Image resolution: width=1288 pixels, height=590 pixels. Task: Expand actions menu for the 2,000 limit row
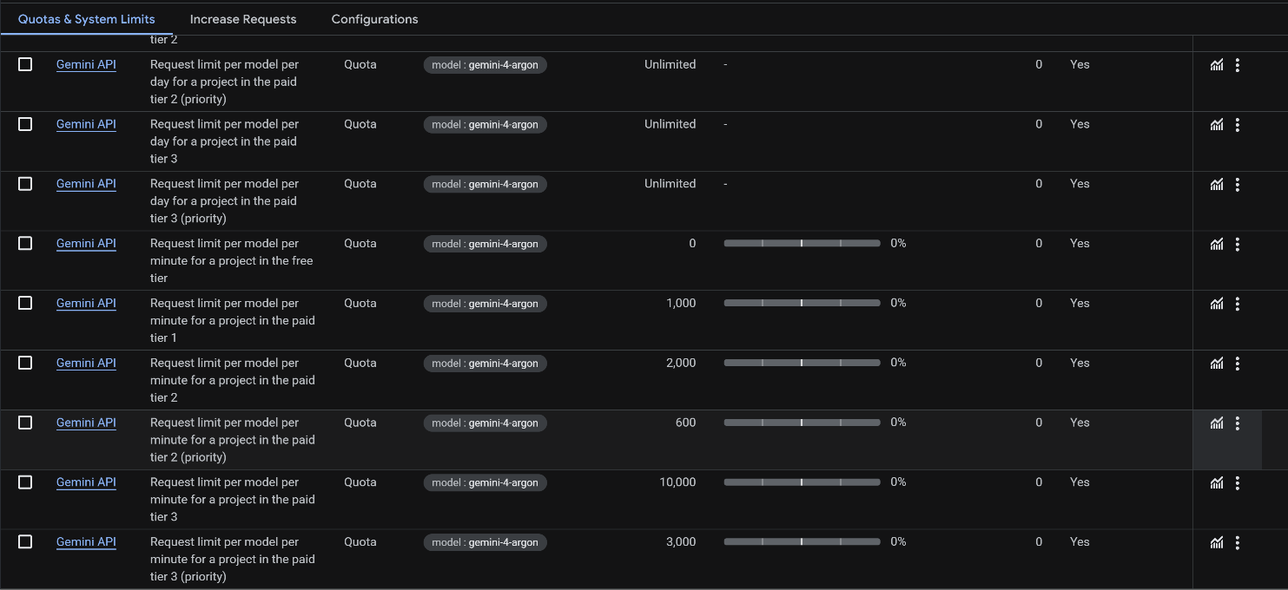click(x=1238, y=364)
